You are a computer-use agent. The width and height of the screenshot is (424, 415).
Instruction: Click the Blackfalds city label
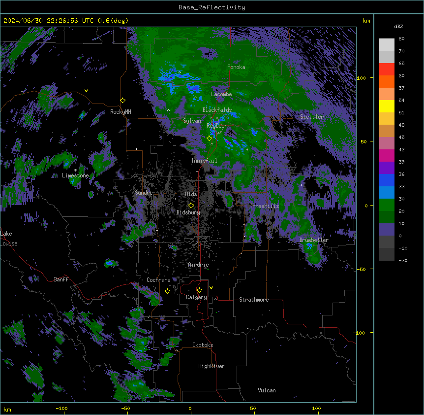pyautogui.click(x=217, y=110)
